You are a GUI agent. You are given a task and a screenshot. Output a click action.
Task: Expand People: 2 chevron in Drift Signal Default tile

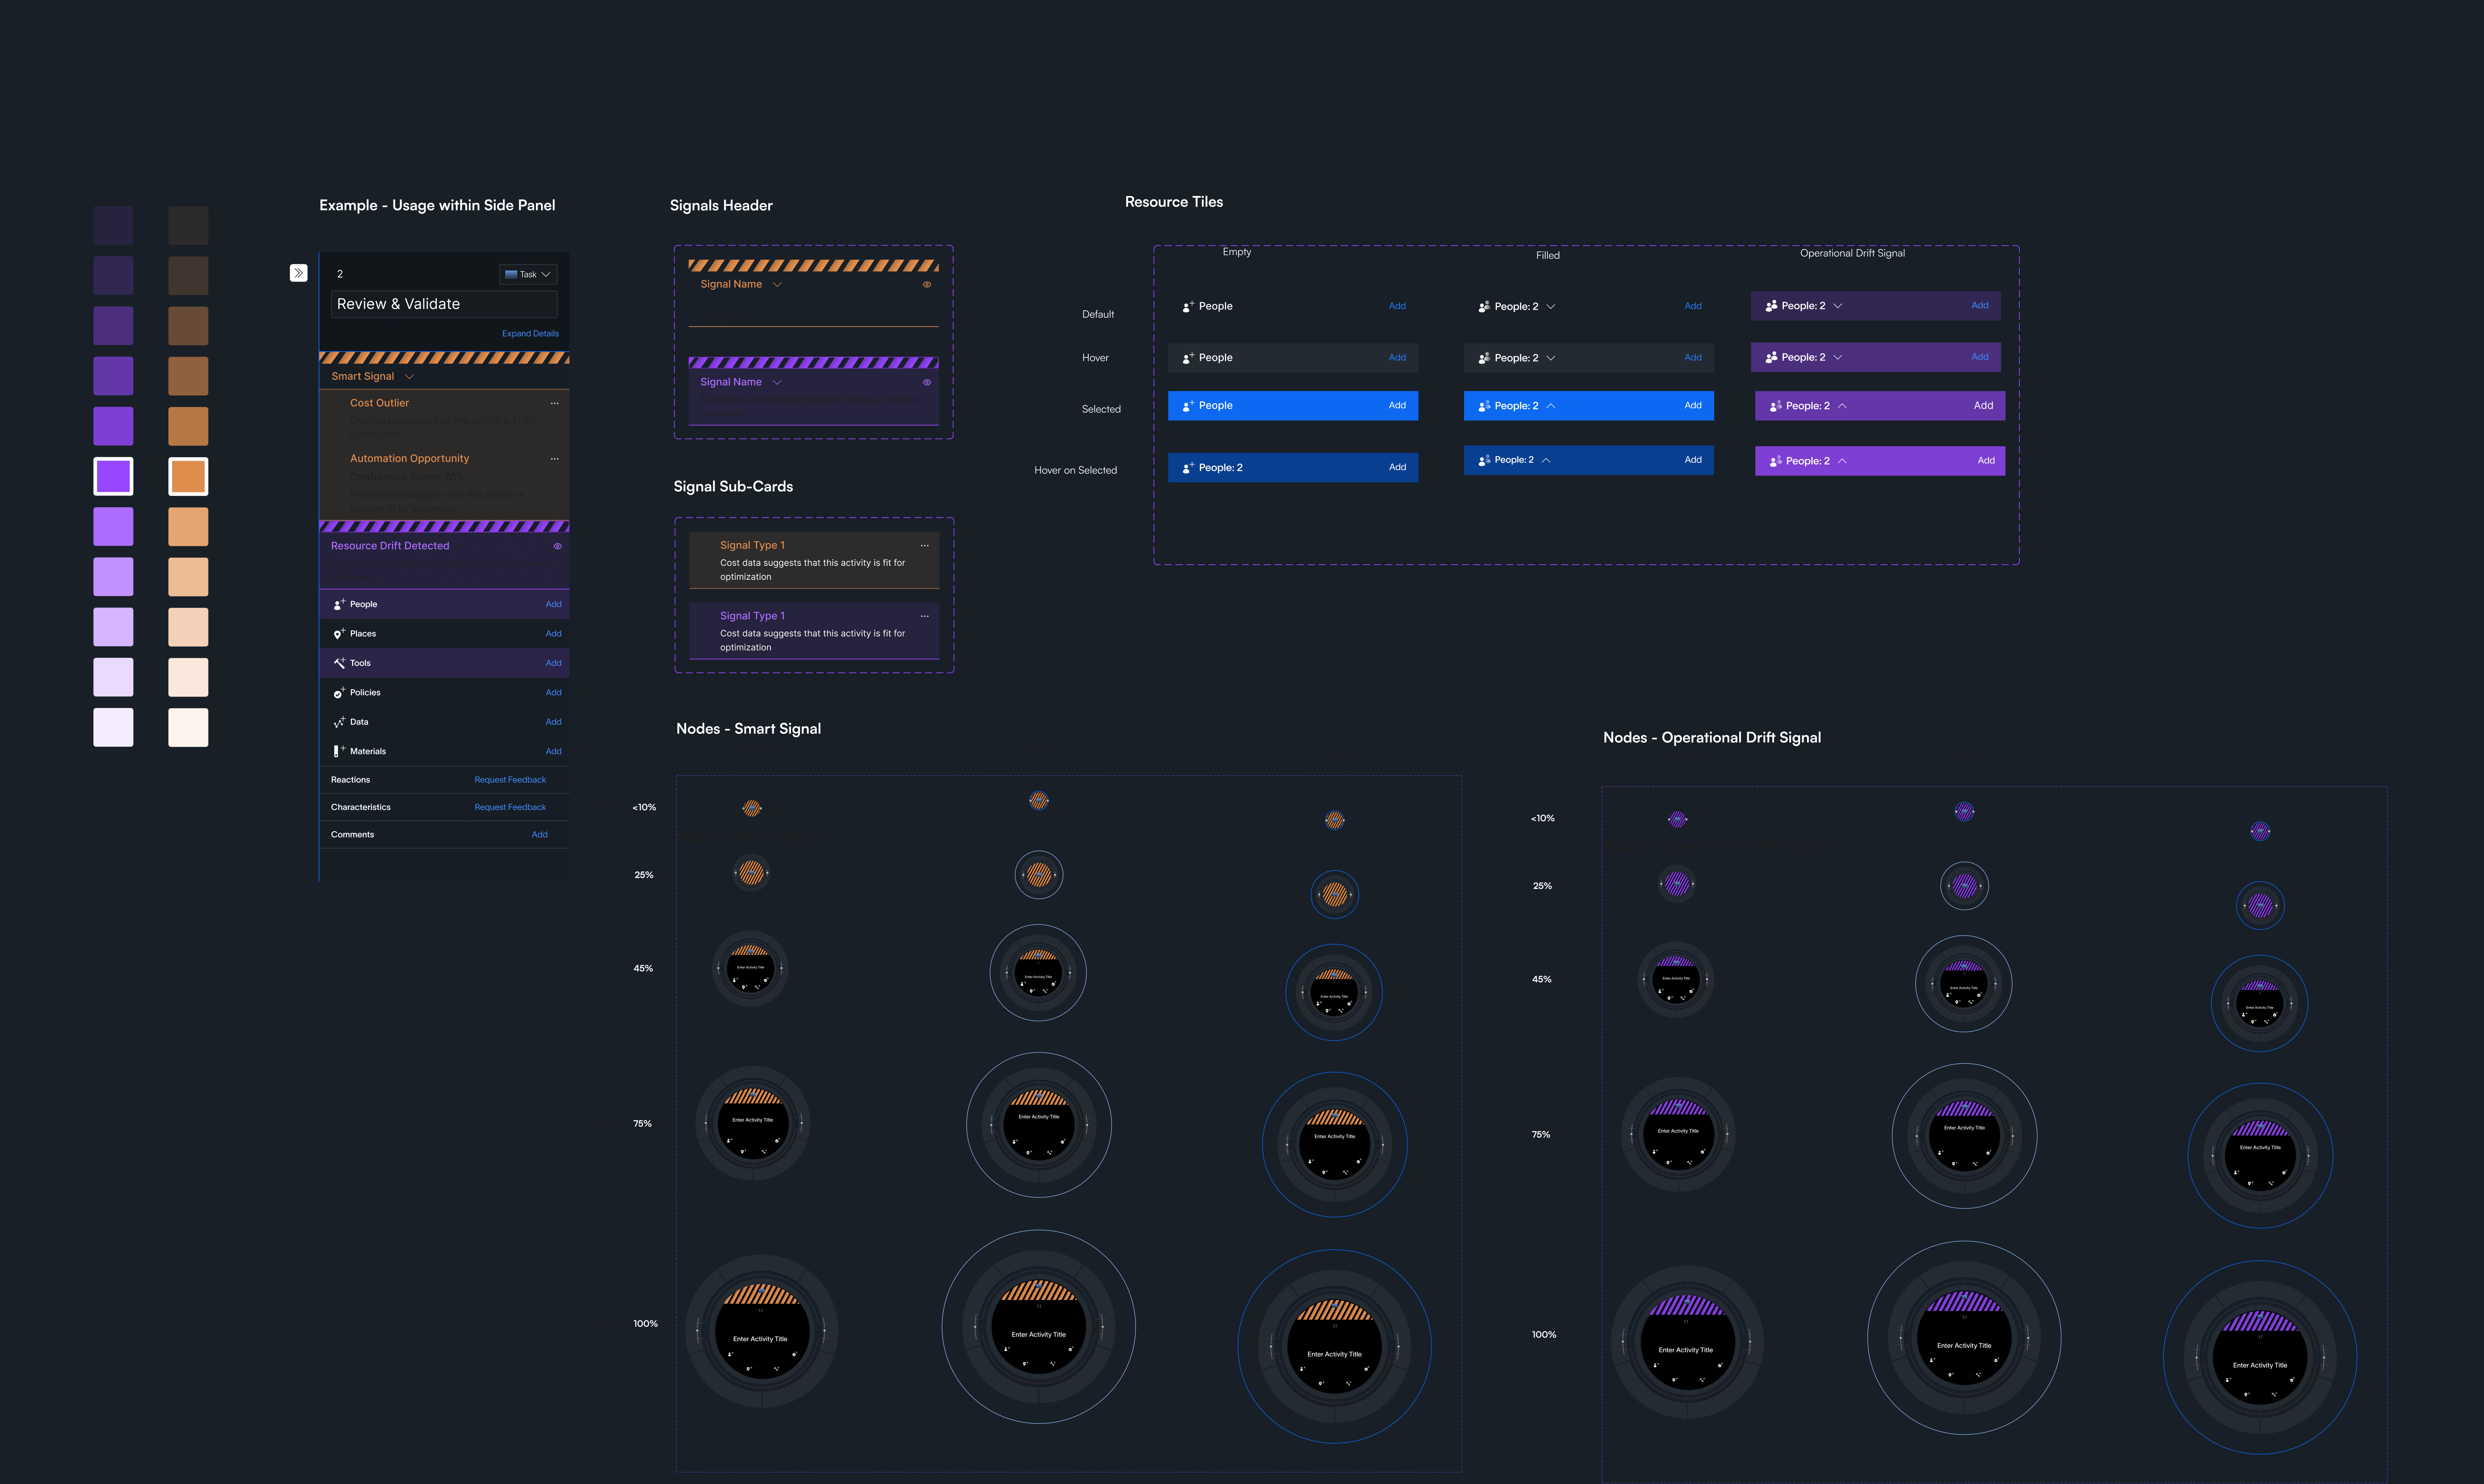coord(1838,306)
